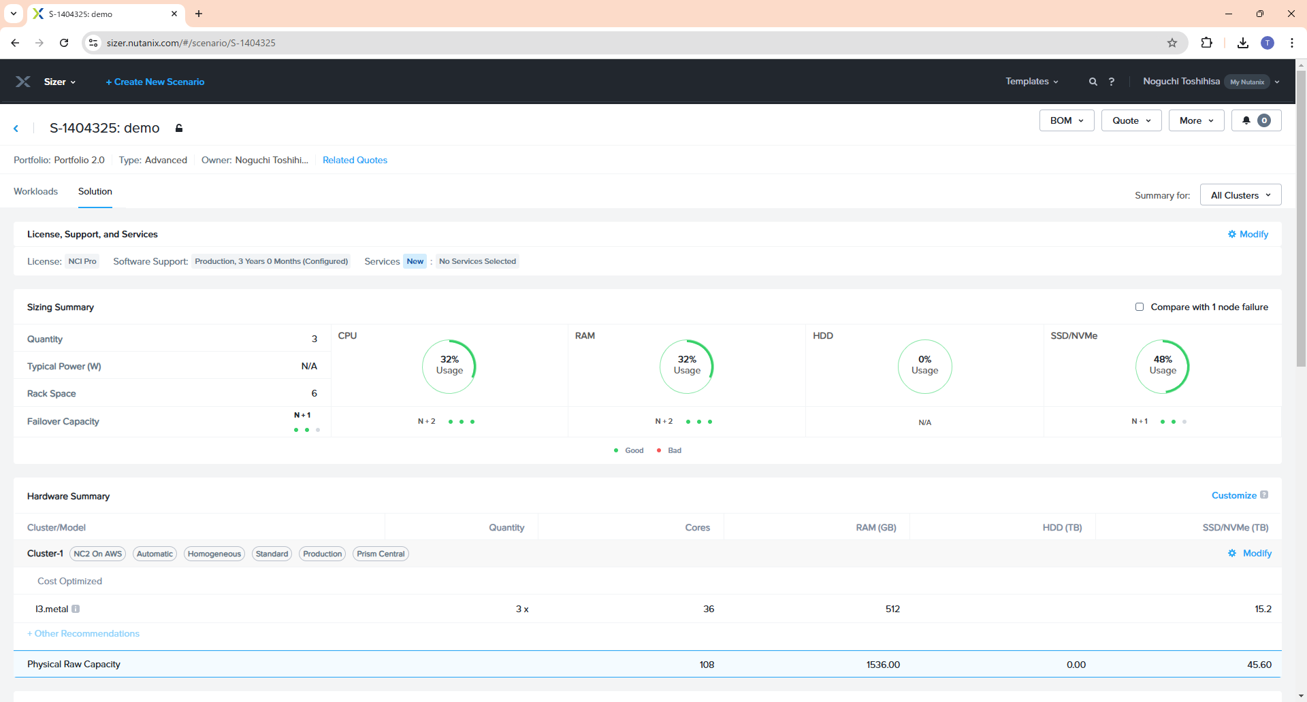The image size is (1307, 702).
Task: Click the Cost Optimized label
Action: pyautogui.click(x=69, y=581)
